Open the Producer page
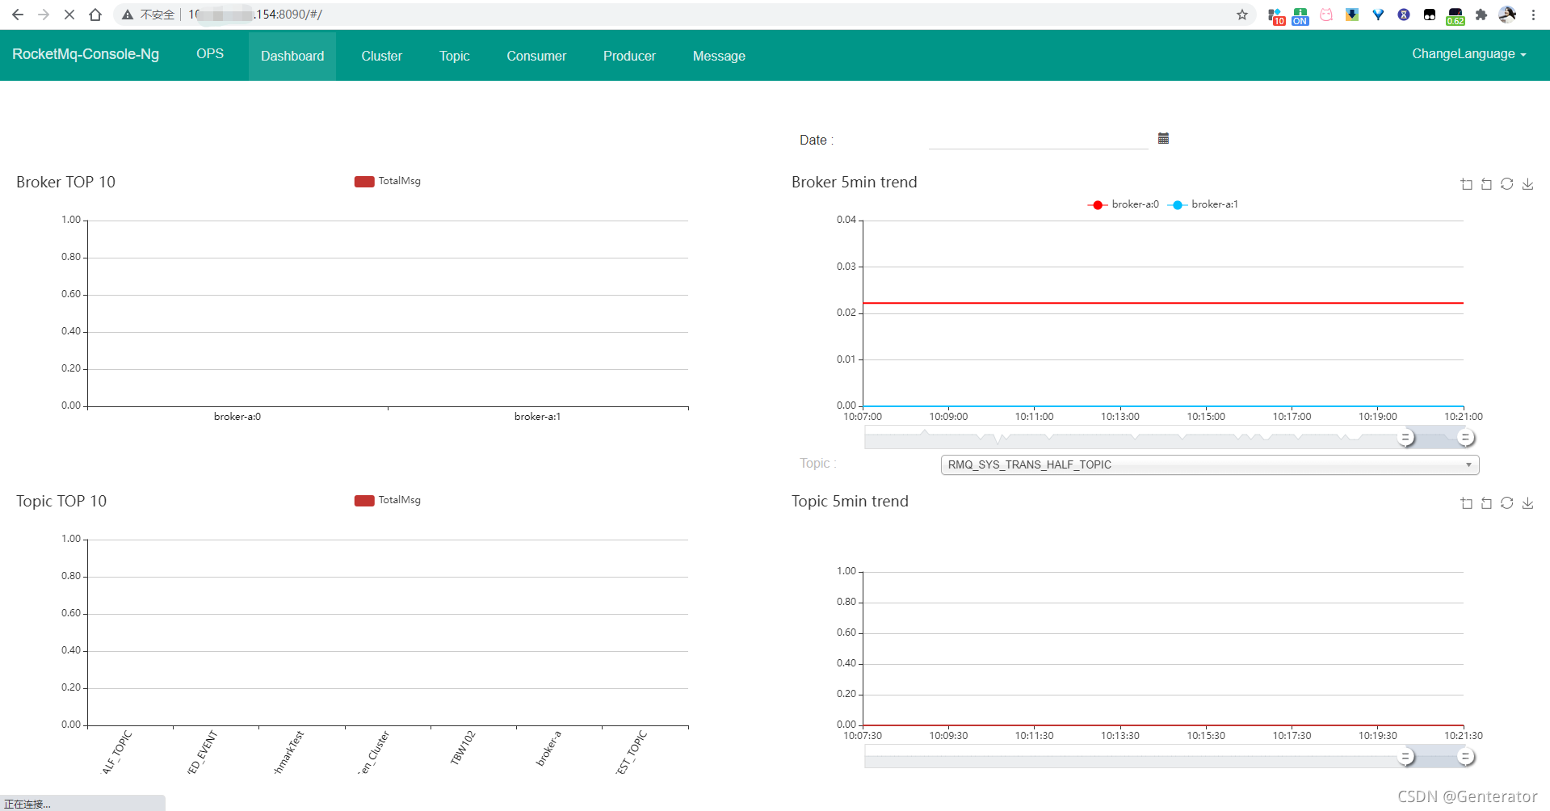 (629, 56)
